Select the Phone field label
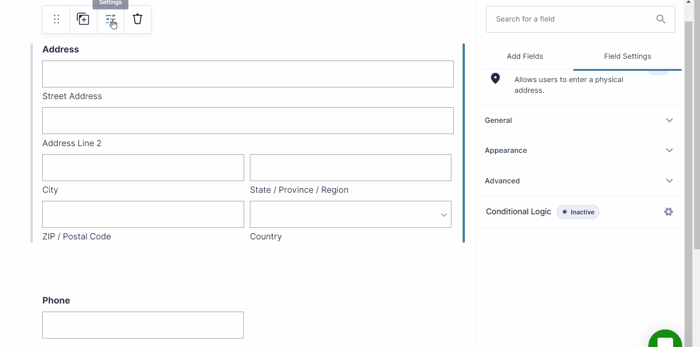 point(56,300)
